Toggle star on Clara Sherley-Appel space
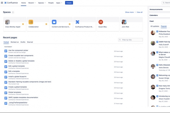The height and width of the screenshot is (113, 170). tap(23, 24)
